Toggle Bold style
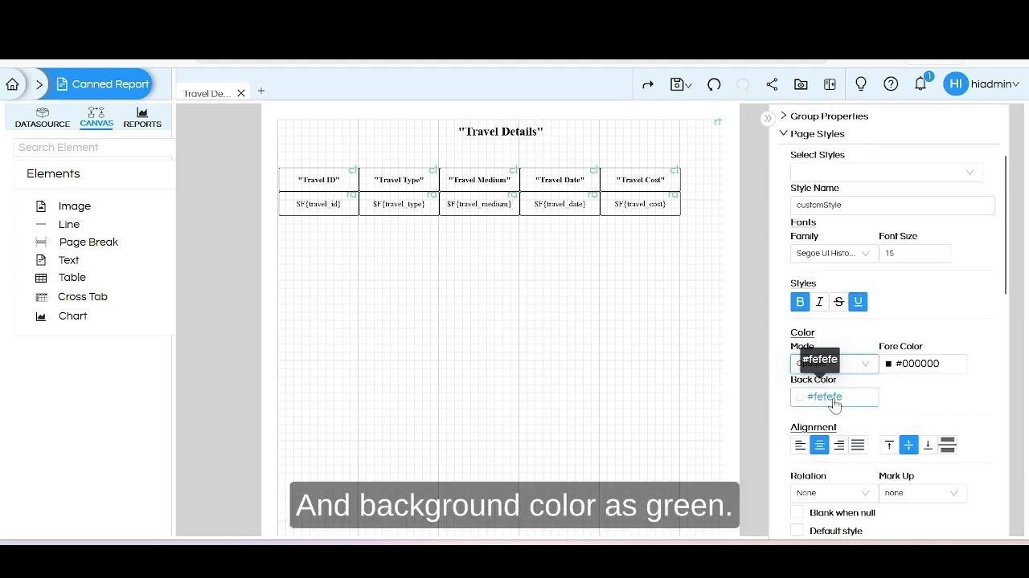This screenshot has width=1029, height=578. tap(800, 302)
